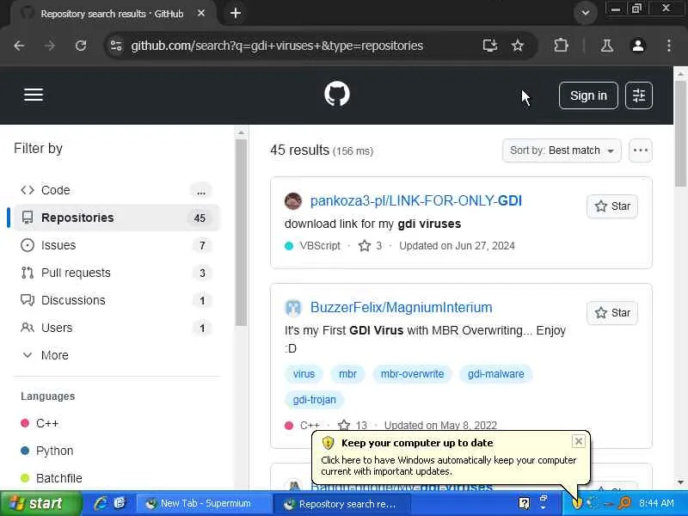Reload the current page

pyautogui.click(x=81, y=46)
